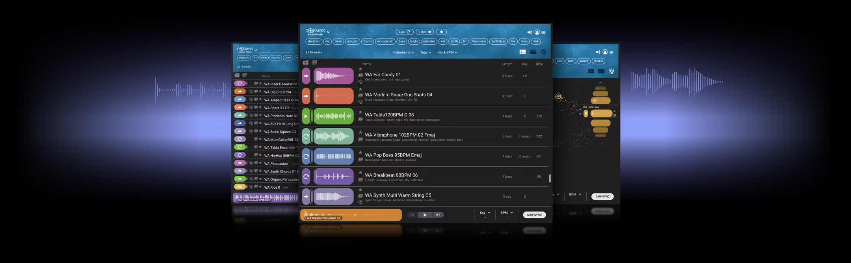The image size is (851, 263).
Task: Play the WA Synth Multi Warm String C5 arrow button
Action: tap(306, 197)
